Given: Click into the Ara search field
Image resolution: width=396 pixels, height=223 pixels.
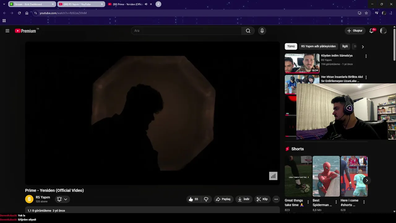Looking at the screenshot, I should pos(186,31).
